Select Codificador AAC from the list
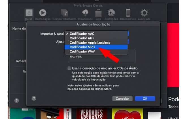 96,34
